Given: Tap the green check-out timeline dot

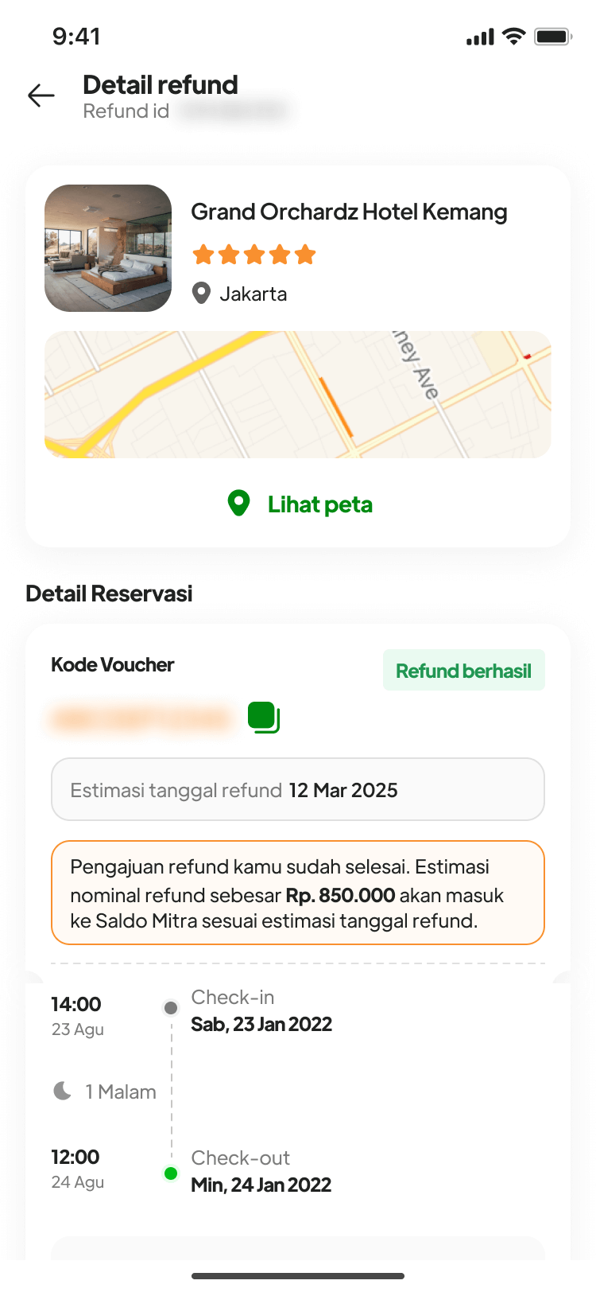Looking at the screenshot, I should coord(171,1173).
